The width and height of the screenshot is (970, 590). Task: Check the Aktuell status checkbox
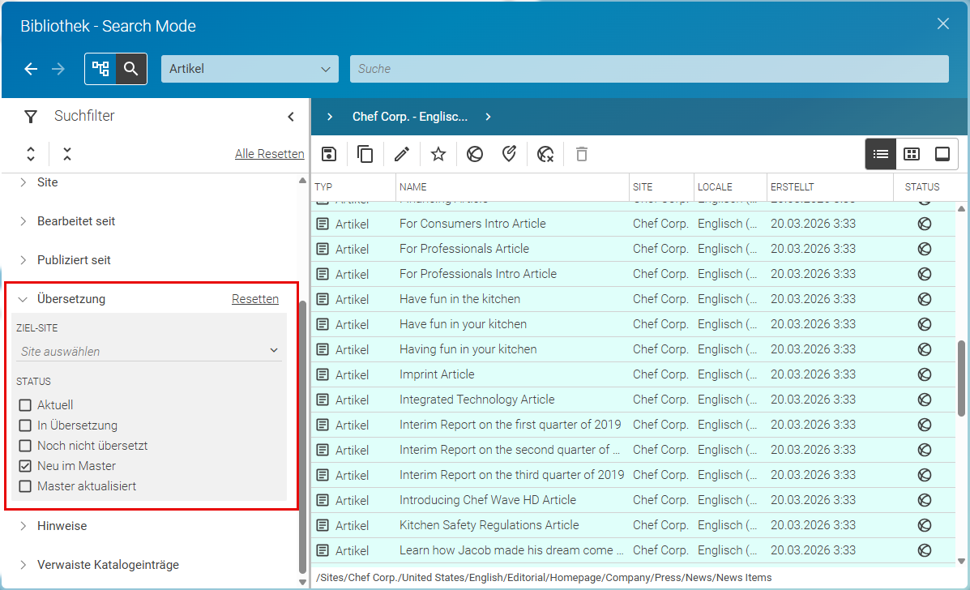[25, 405]
